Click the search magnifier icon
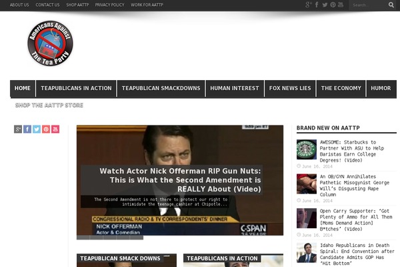Viewport: 400px width, 267px height. (391, 5)
